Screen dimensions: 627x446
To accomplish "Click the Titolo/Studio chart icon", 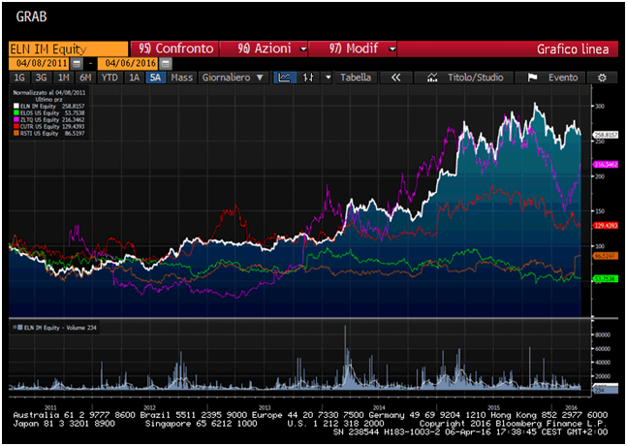I will [432, 78].
